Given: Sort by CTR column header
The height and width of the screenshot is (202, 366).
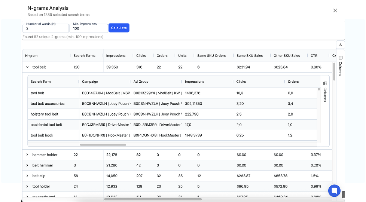Looking at the screenshot, I should pos(314,56).
